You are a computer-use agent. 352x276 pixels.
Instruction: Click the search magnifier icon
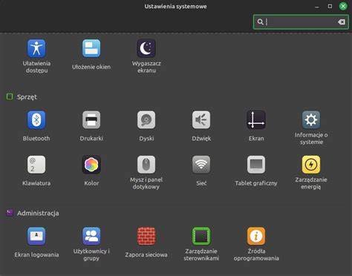coord(260,22)
